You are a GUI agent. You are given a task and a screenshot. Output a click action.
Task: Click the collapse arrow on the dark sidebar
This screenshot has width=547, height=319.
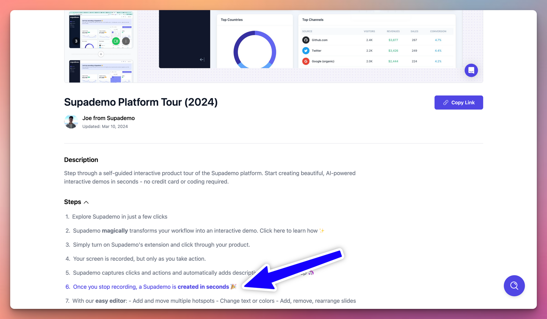pos(202,59)
